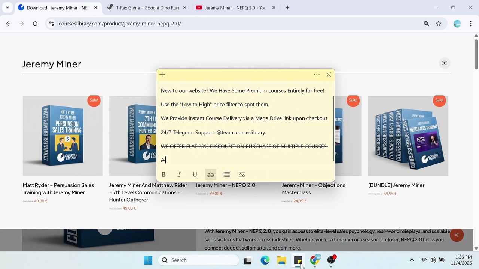Click the Sale badge on Persuasion Sales Training

pyautogui.click(x=94, y=100)
